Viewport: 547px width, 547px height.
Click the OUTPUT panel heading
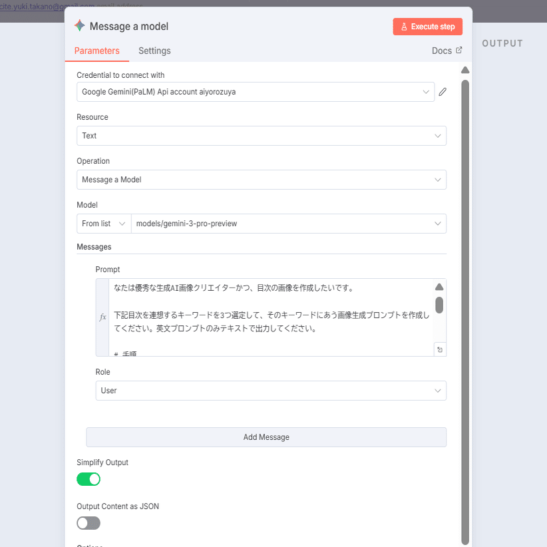click(x=502, y=43)
